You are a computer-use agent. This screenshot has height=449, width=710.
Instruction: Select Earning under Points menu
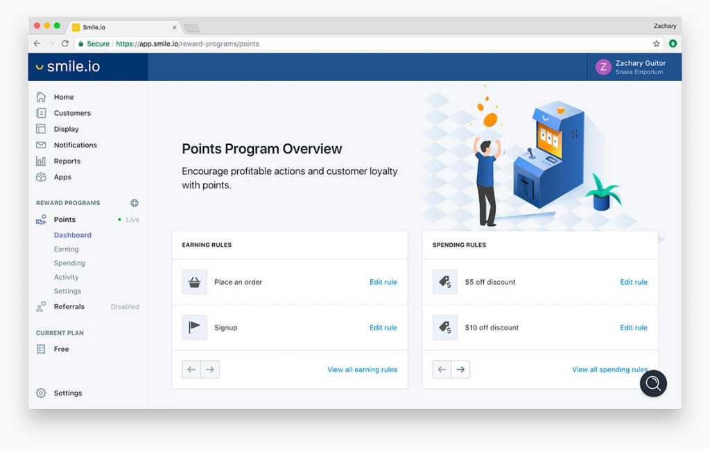[67, 249]
